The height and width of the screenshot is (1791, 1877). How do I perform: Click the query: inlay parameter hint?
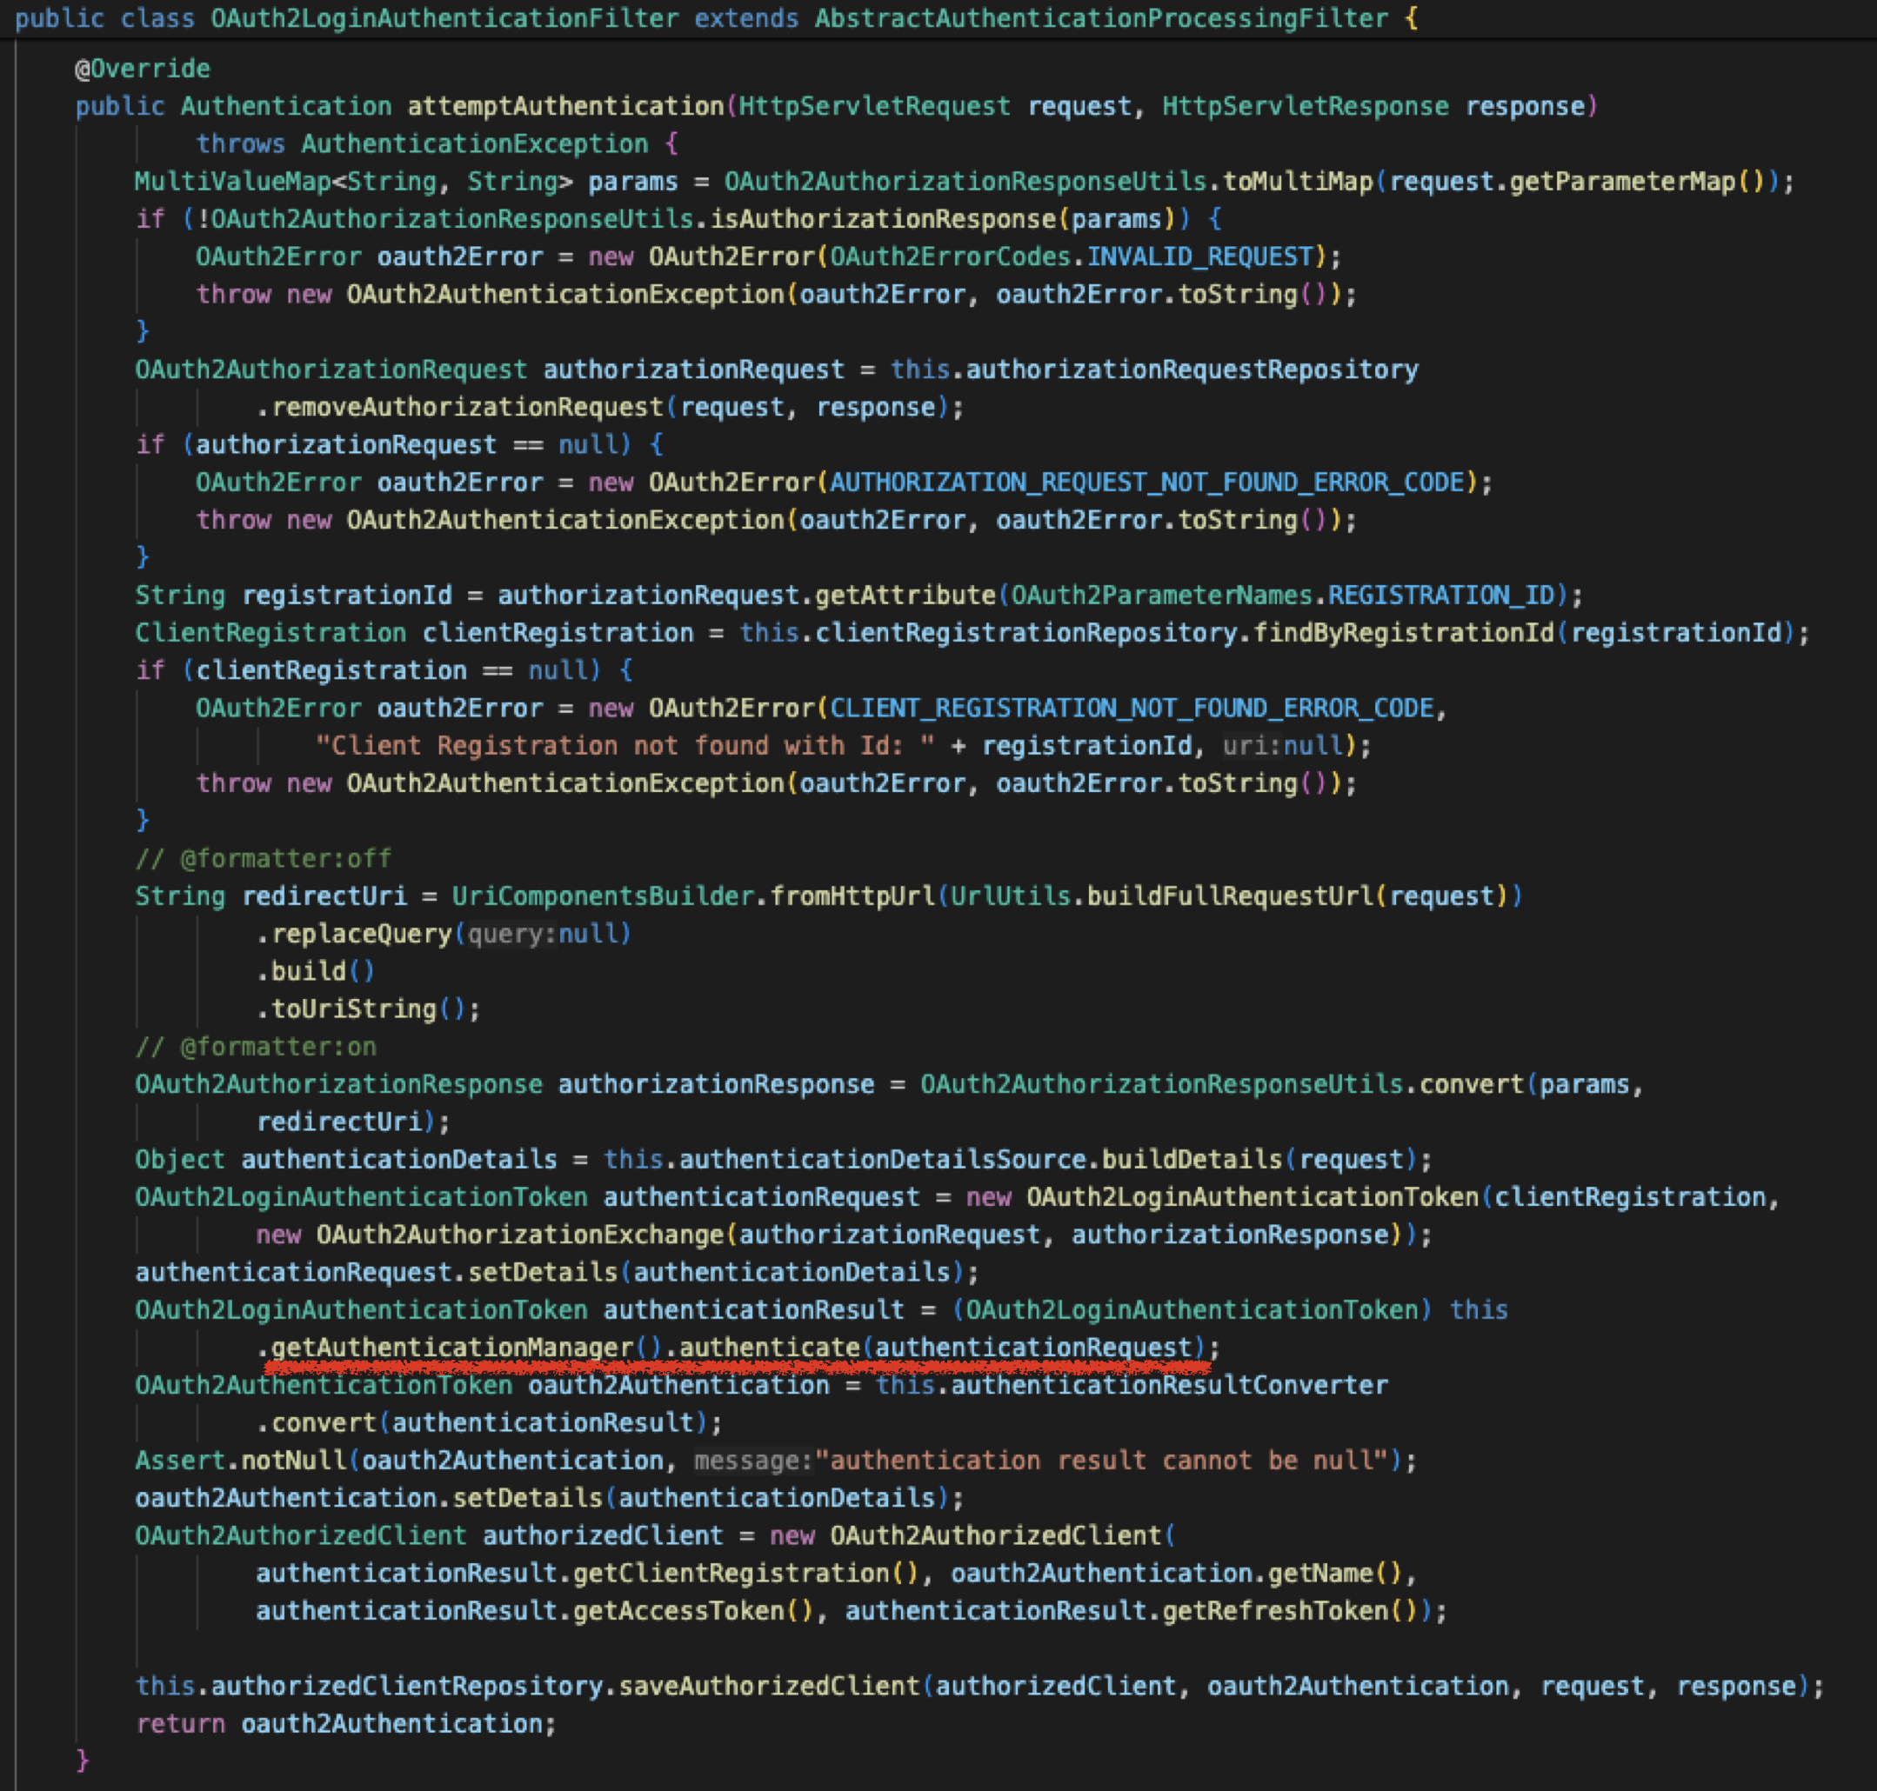coord(512,934)
